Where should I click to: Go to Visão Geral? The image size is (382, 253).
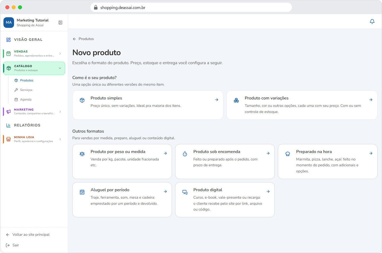[x=28, y=40]
